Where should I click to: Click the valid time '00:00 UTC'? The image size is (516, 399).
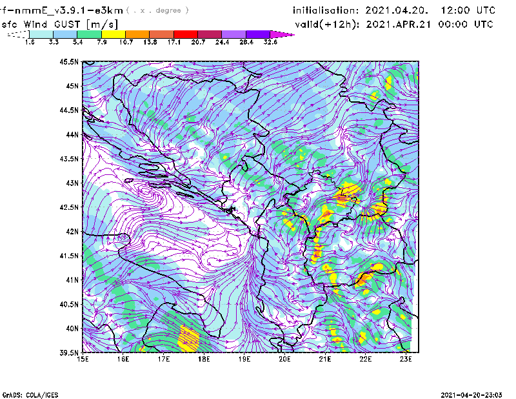coord(466,25)
